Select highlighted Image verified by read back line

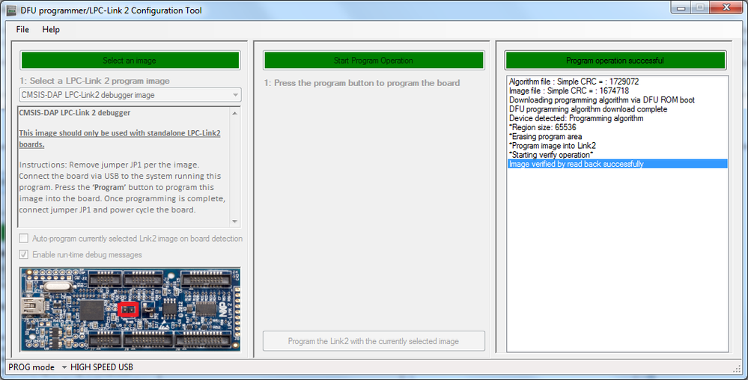[x=617, y=164]
